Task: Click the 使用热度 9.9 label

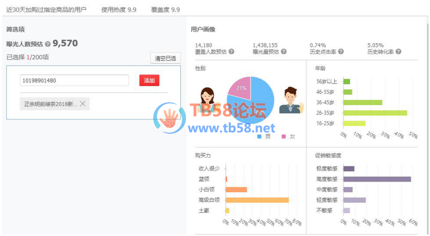Action: (x=119, y=10)
